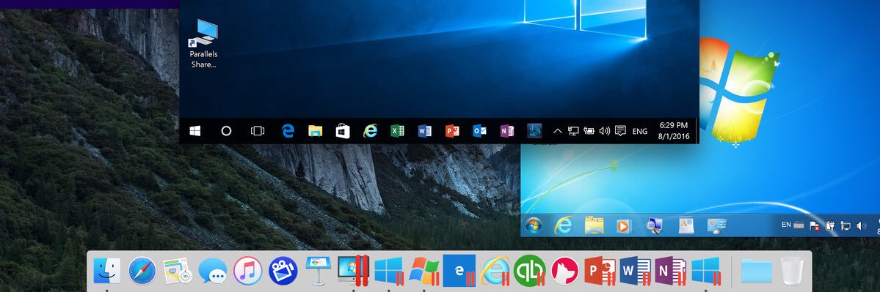
Task: Open File Explorer on Windows 10 taskbar
Action: point(316,131)
